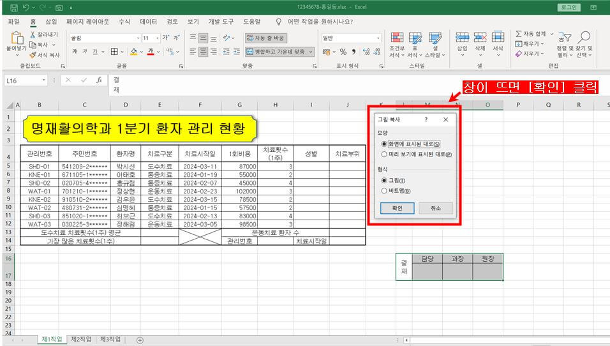Image resolution: width=610 pixels, height=346 pixels.
Task: Click the Increase Decimal icon
Action: 366,51
